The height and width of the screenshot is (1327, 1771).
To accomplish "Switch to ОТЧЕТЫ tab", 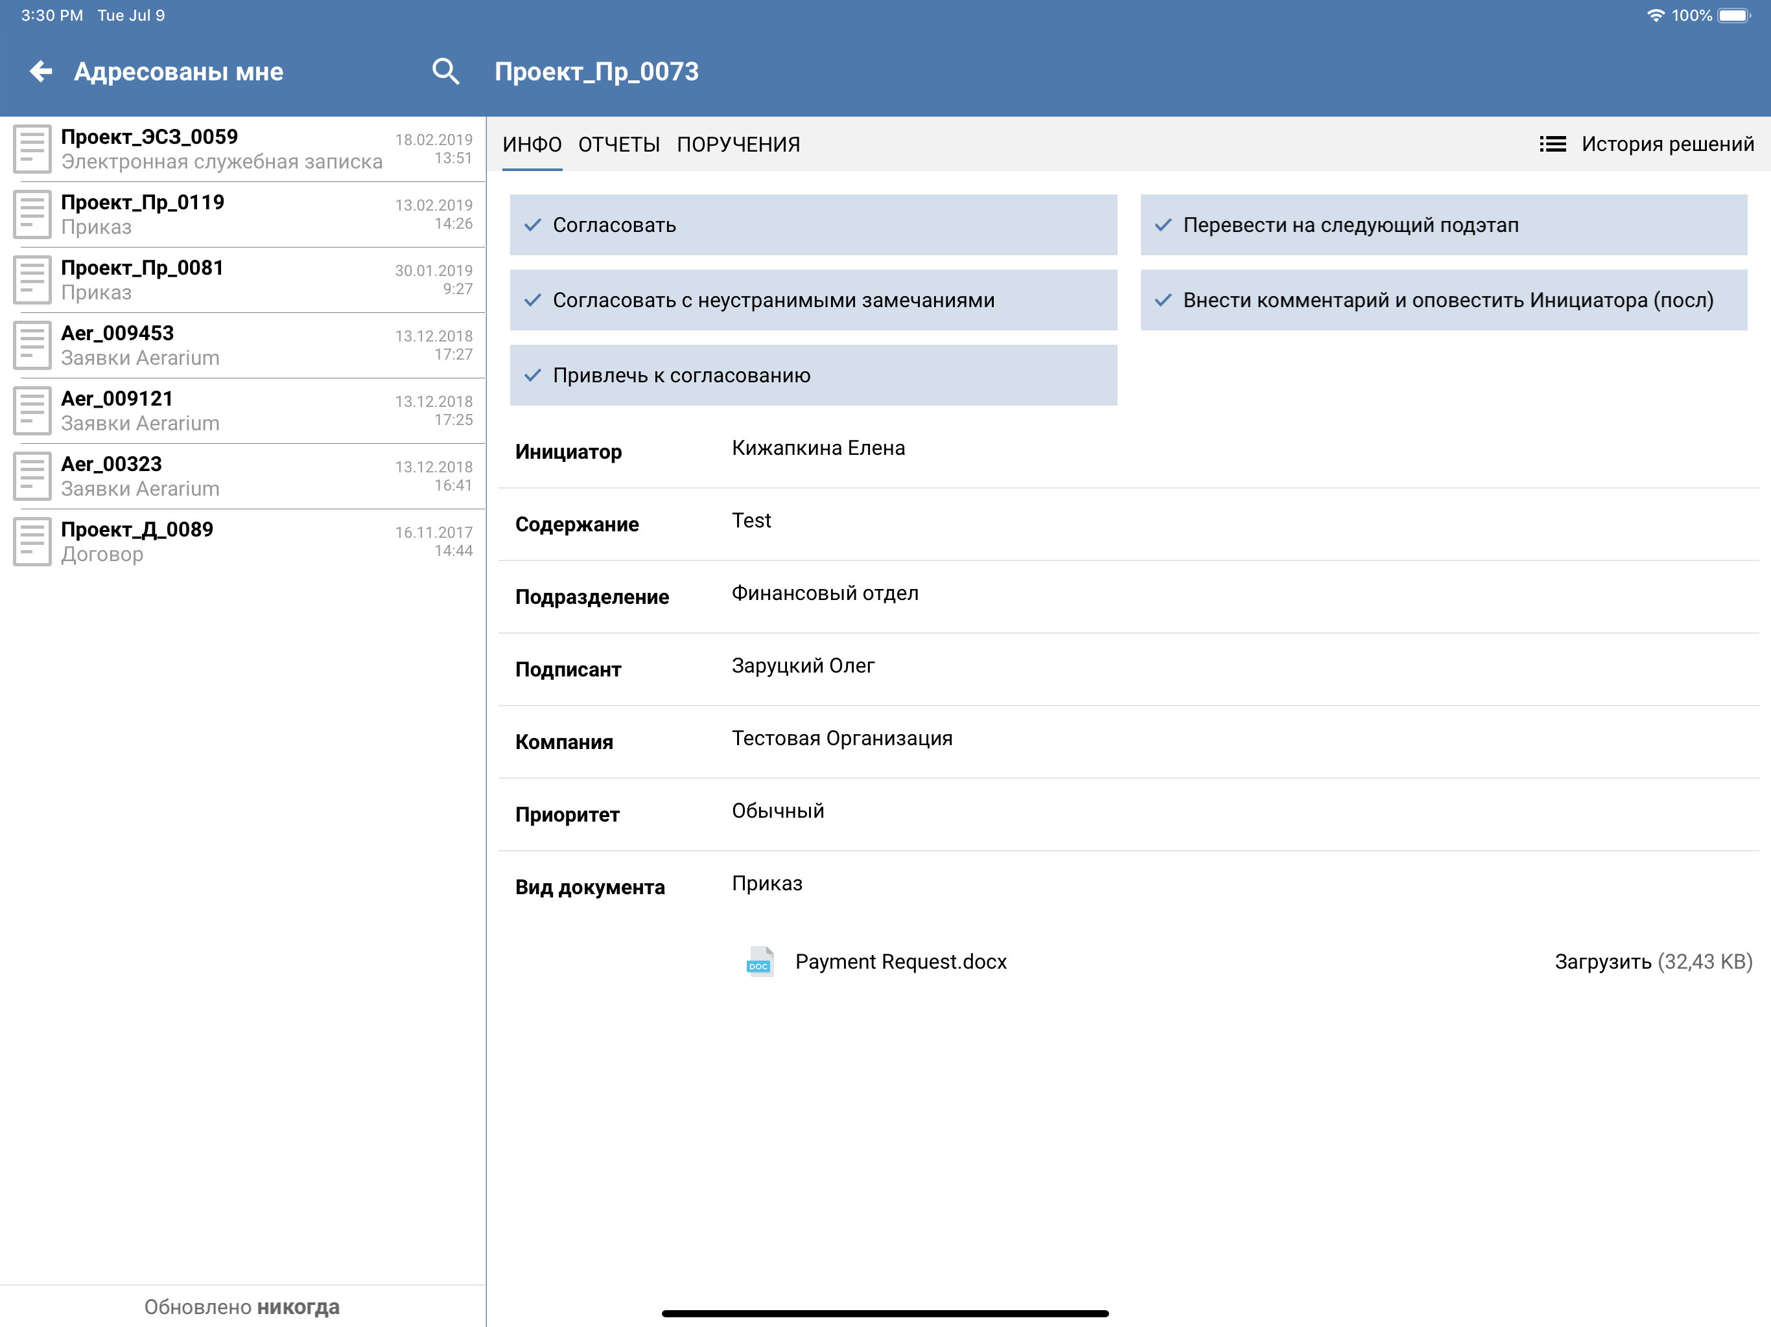I will coord(619,145).
